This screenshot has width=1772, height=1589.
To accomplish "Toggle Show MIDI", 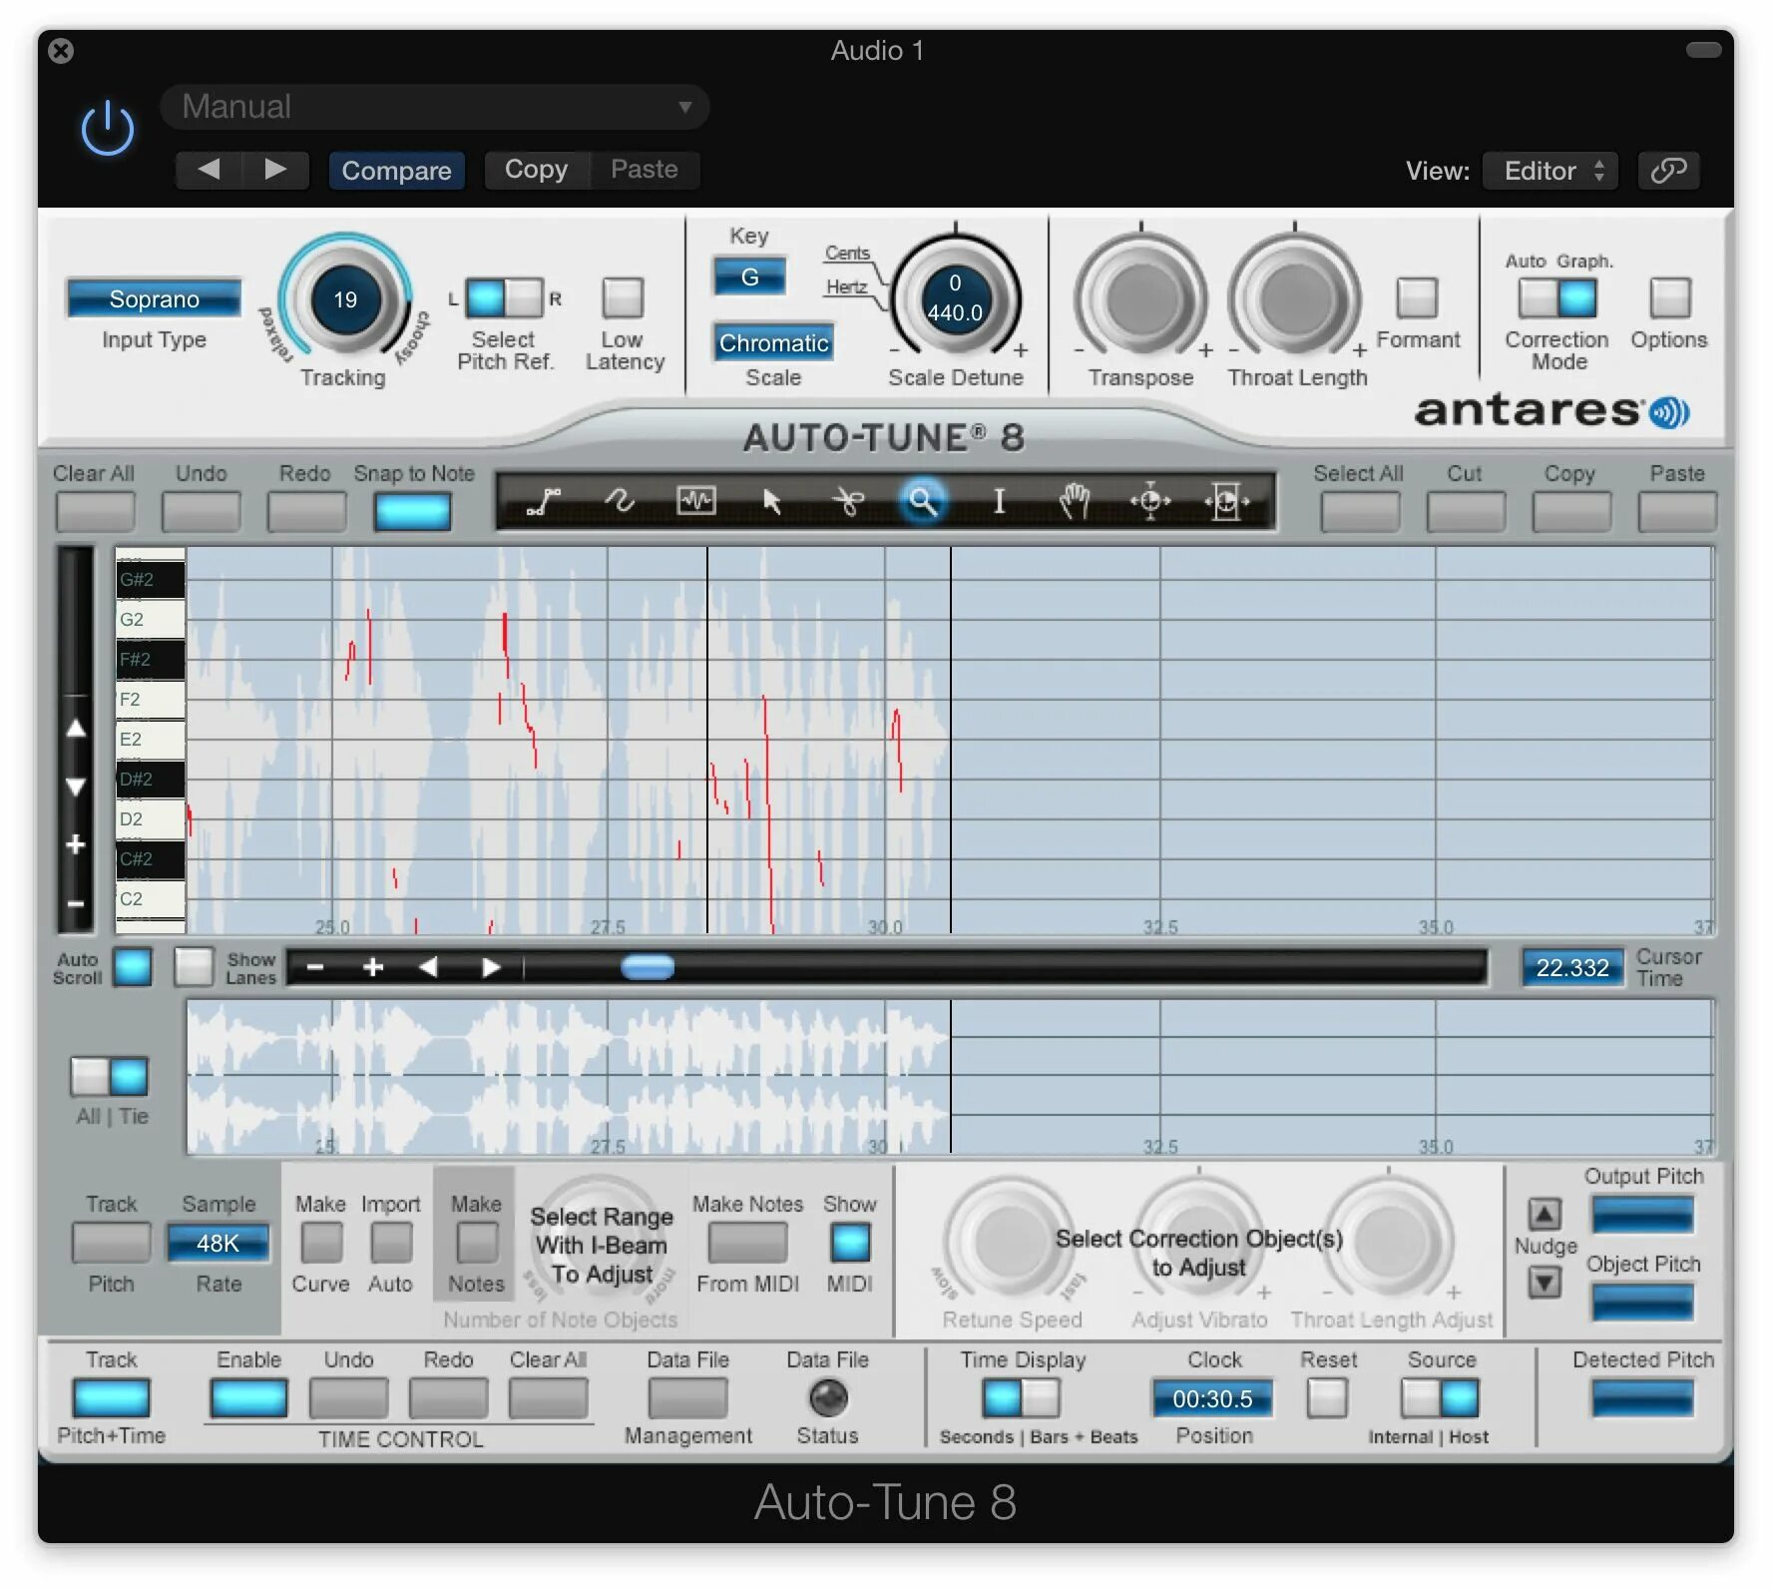I will click(850, 1243).
